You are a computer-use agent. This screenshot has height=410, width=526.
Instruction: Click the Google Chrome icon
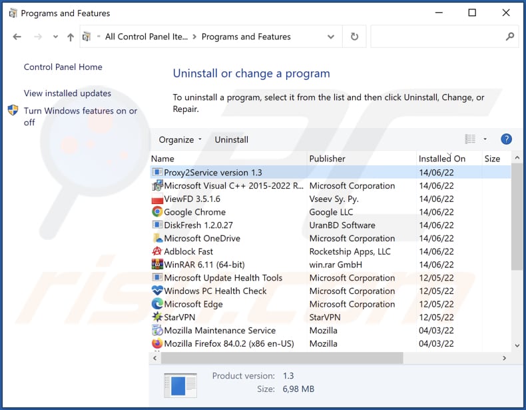[x=157, y=211]
